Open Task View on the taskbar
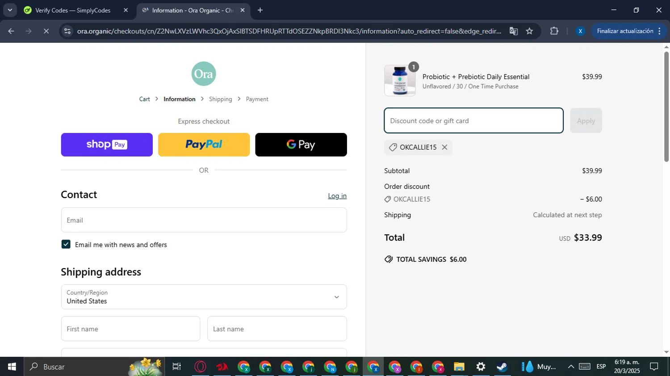The image size is (670, 376). pyautogui.click(x=177, y=367)
